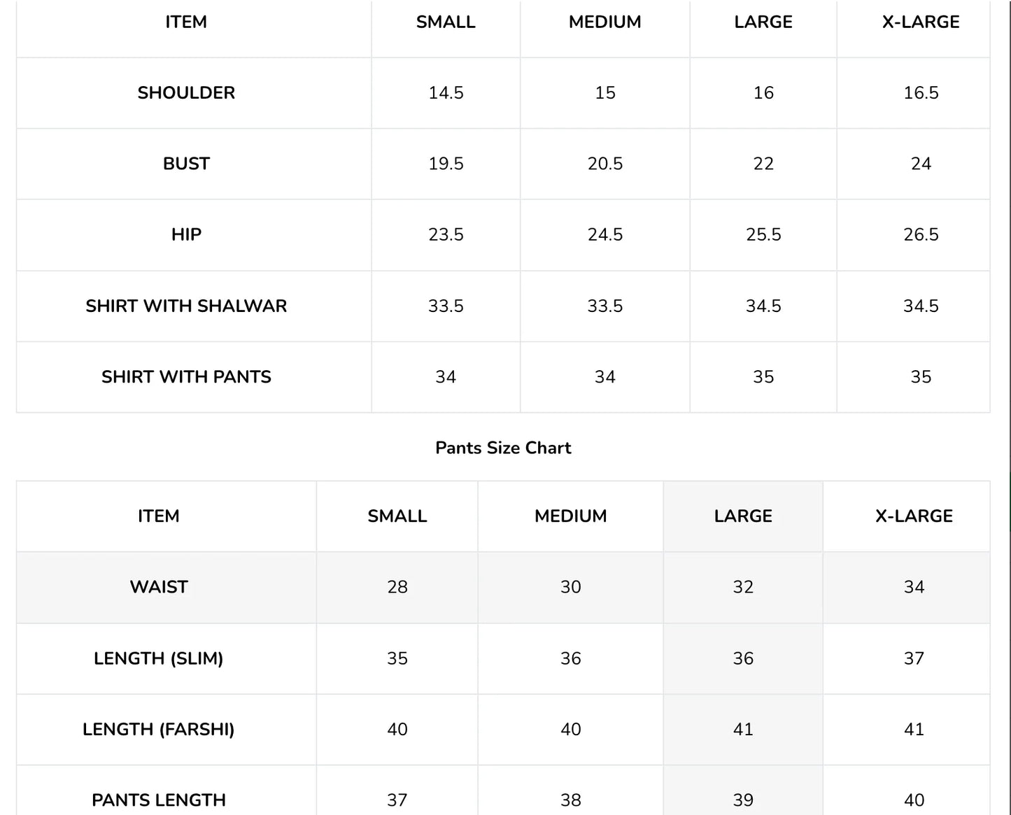Click the LARGE header in pants chart
1011x815 pixels.
(x=743, y=516)
